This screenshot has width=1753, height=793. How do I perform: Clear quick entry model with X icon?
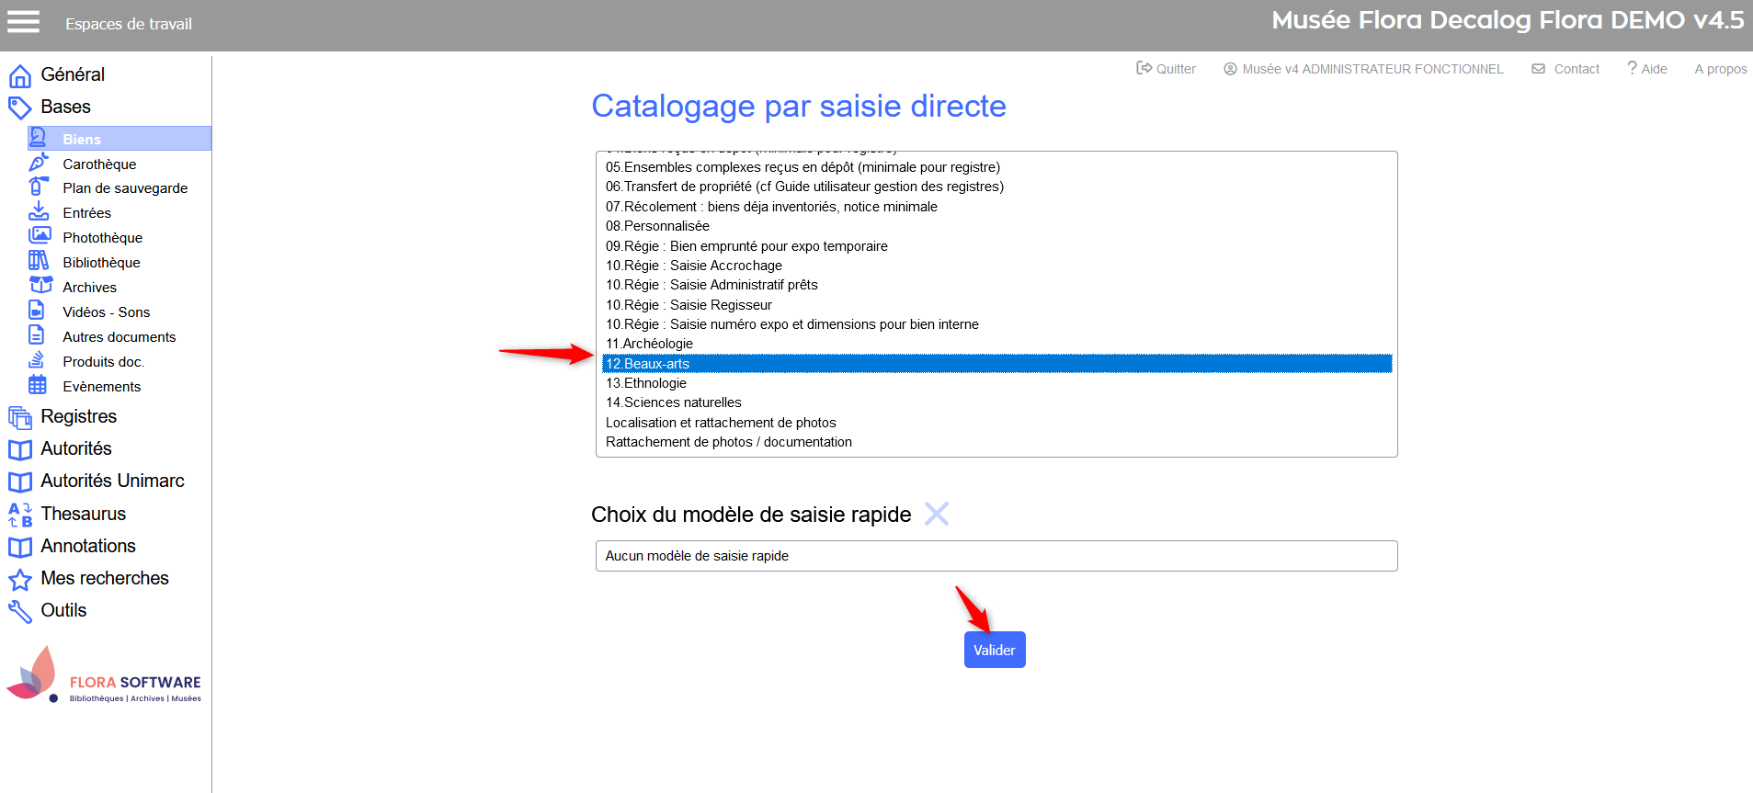(936, 514)
